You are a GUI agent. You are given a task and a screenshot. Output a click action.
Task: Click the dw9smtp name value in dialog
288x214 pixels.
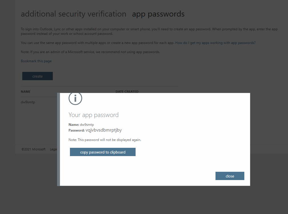click(x=87, y=125)
